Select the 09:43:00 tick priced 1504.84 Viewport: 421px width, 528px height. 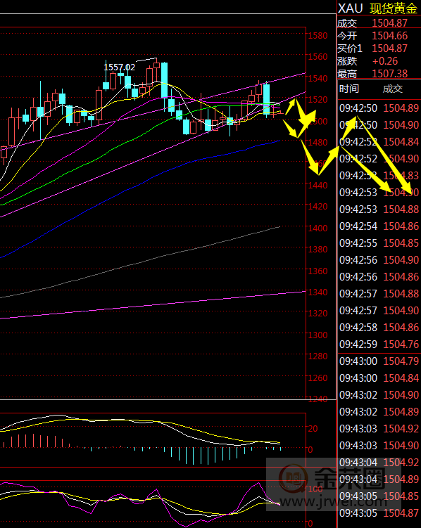pyautogui.click(x=379, y=378)
